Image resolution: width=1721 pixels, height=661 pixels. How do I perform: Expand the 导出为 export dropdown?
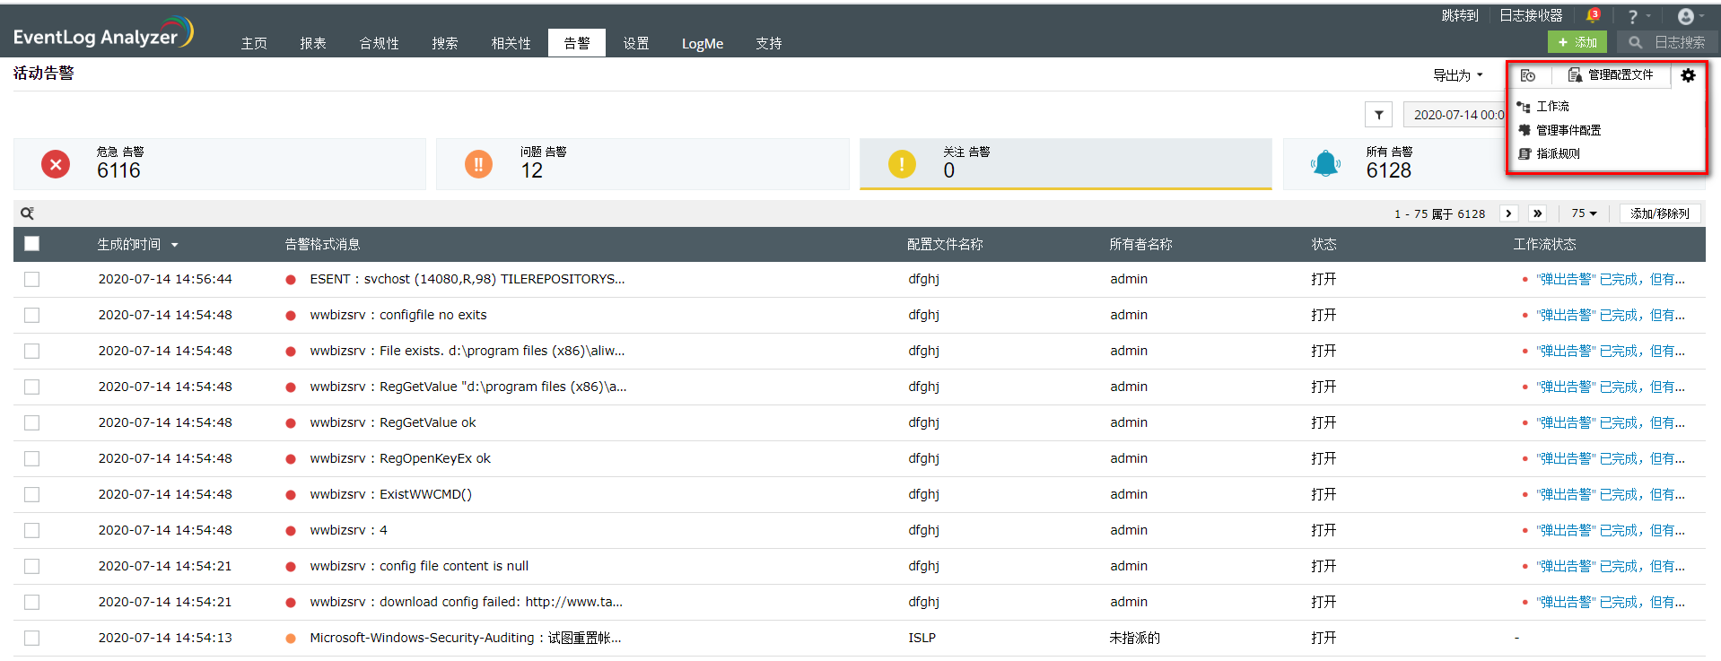(x=1457, y=75)
